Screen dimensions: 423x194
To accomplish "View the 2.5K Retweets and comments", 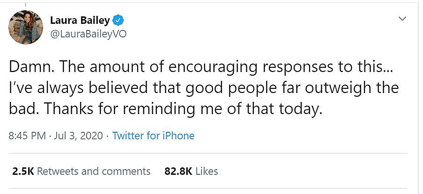I will [82, 171].
